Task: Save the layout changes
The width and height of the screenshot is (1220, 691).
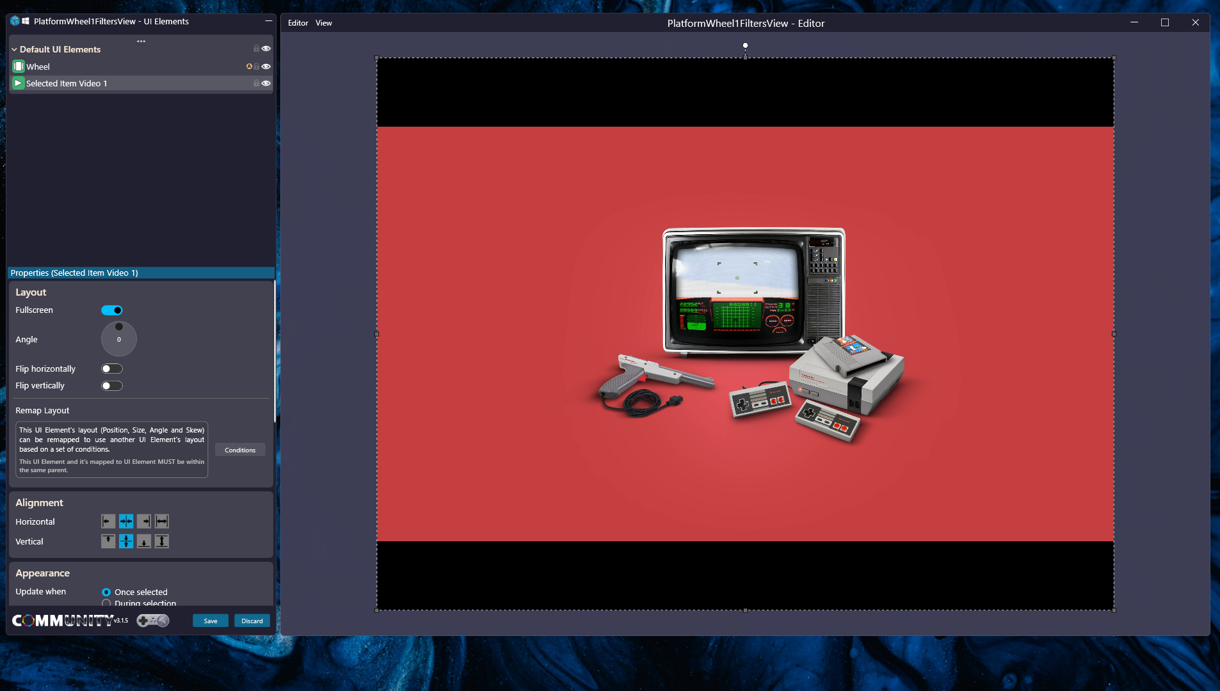Action: pos(211,621)
